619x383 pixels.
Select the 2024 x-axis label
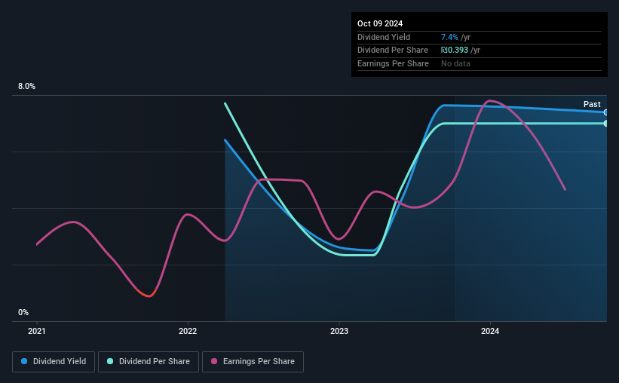[490, 331]
